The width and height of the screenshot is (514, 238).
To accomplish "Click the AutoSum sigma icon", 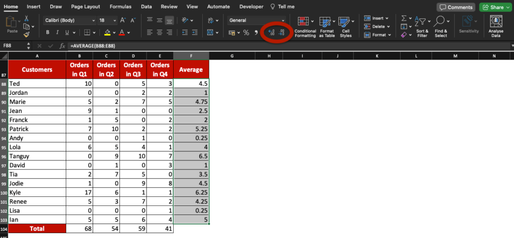I will (404, 19).
